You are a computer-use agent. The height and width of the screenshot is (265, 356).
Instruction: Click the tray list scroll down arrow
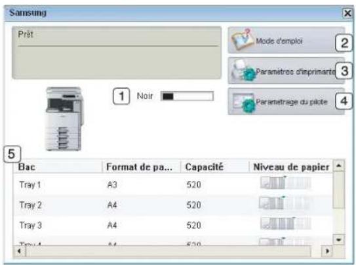coord(339,239)
